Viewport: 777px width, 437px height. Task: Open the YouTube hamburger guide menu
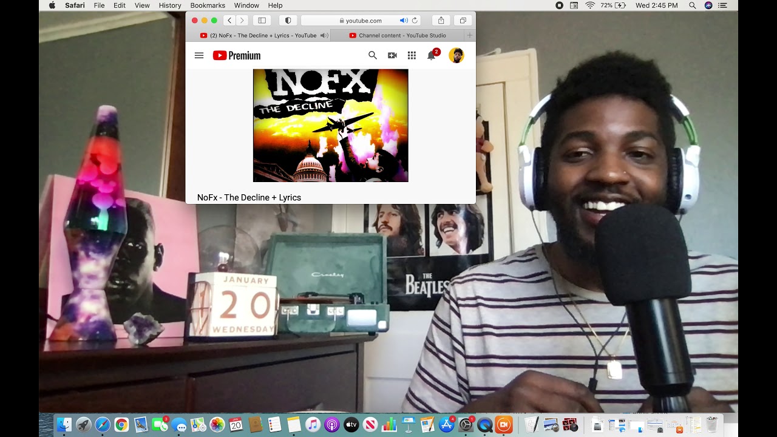click(x=199, y=55)
